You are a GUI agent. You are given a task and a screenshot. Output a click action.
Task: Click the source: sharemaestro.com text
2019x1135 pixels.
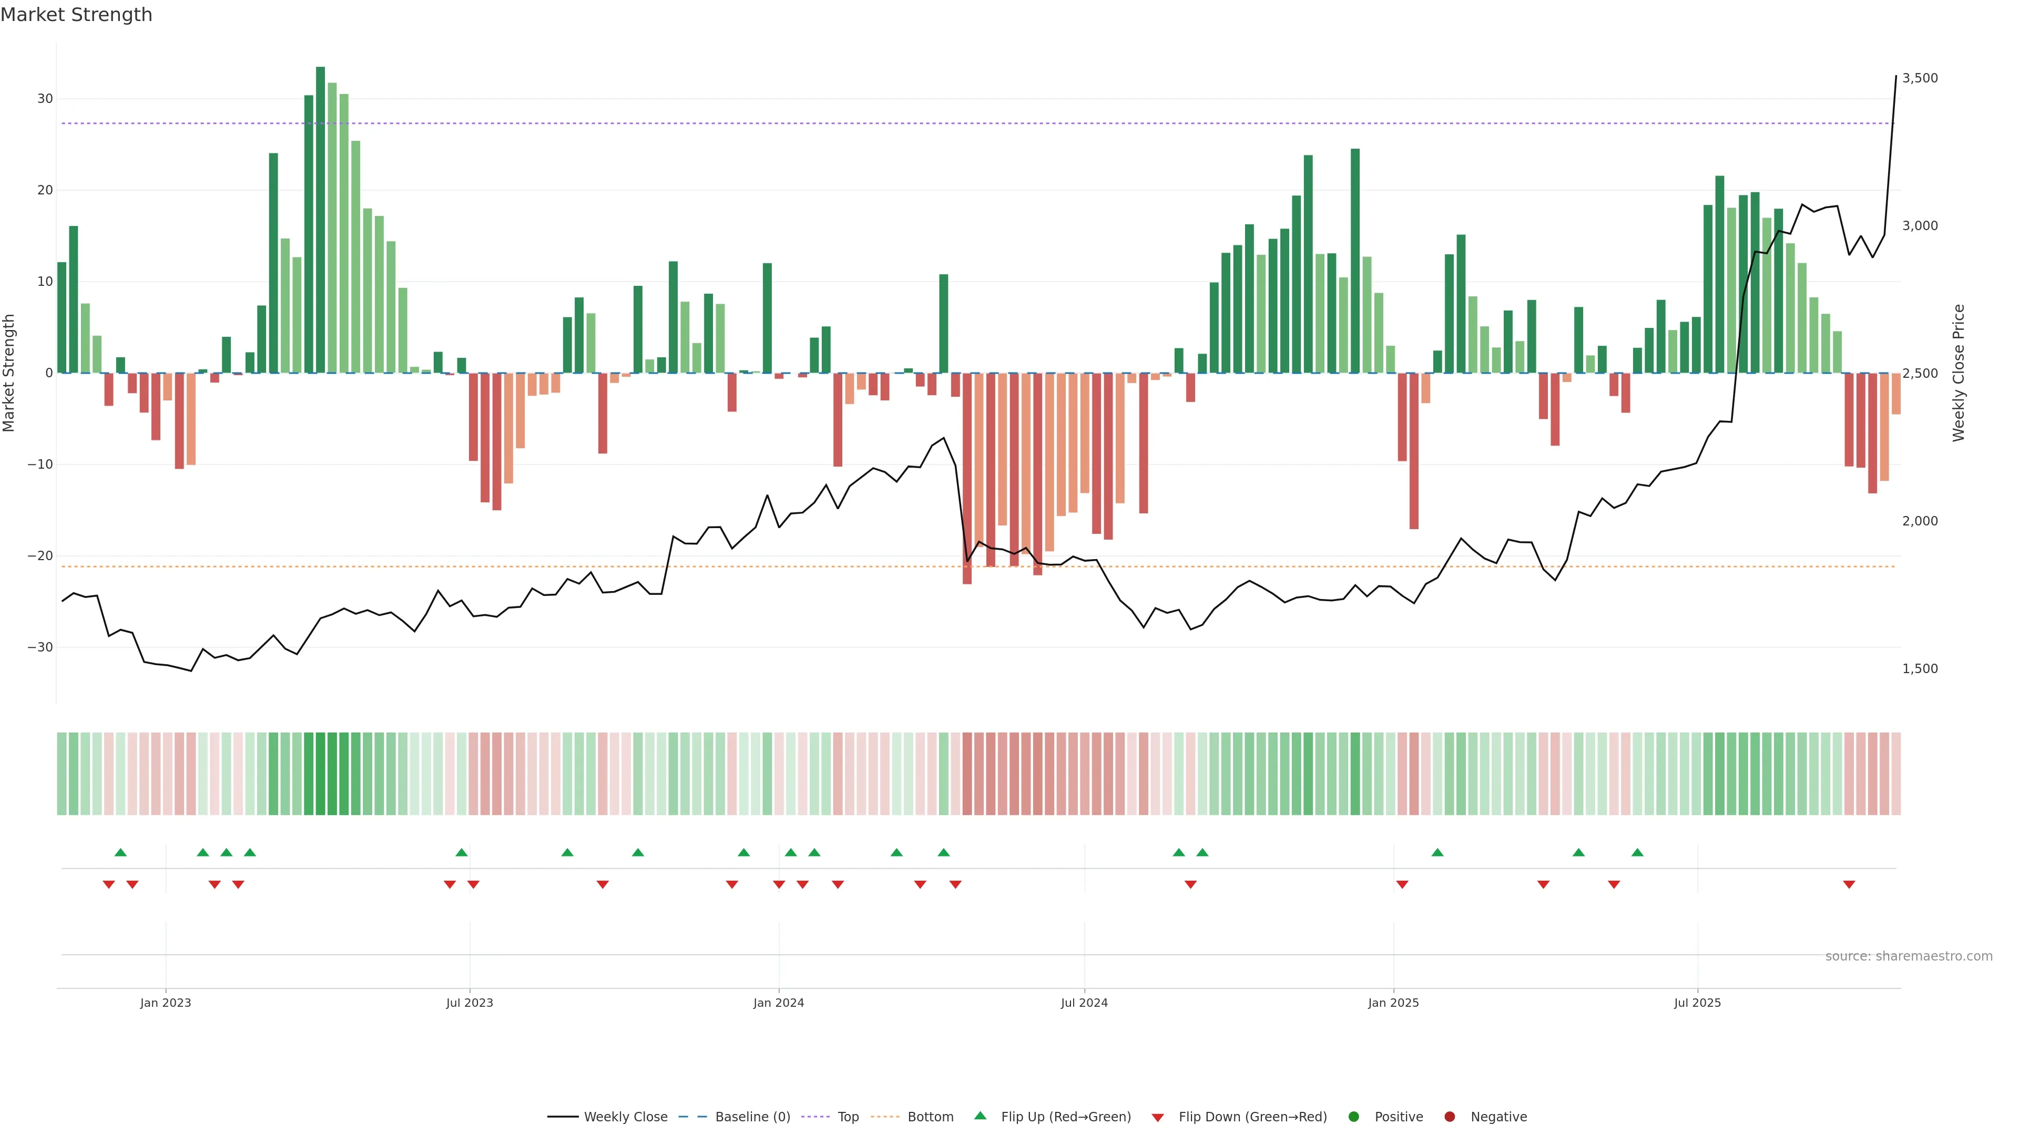1909,956
